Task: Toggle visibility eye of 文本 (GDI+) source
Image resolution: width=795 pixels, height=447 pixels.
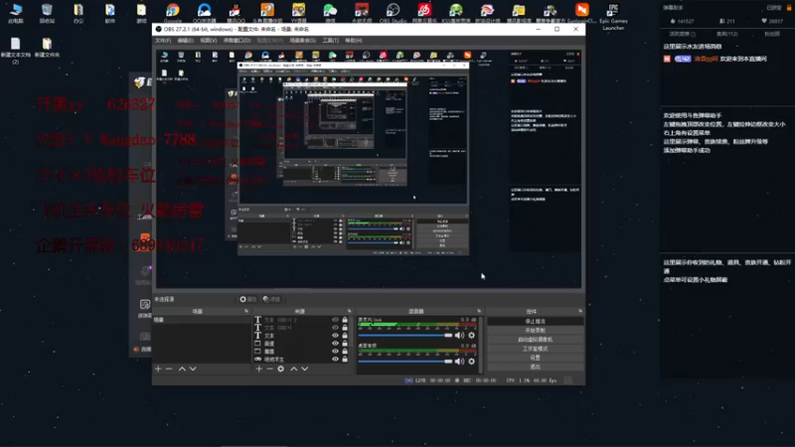Action: 335,328
